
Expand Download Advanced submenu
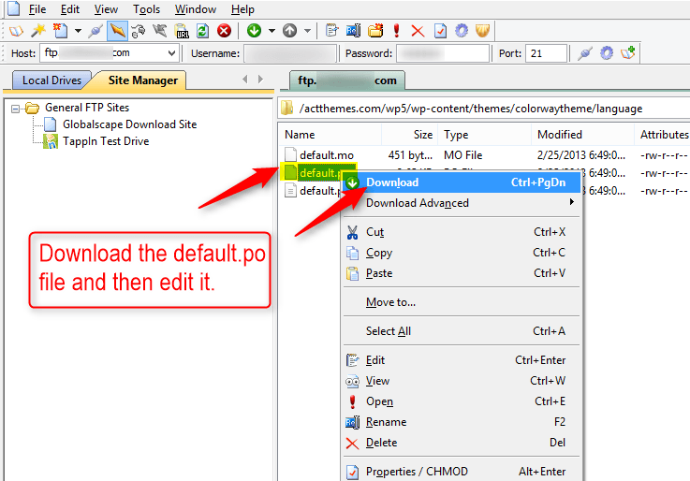(x=462, y=203)
